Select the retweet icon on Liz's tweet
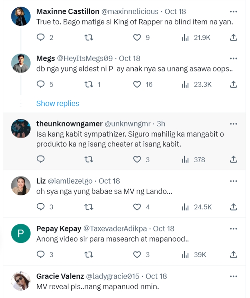The image size is (250, 298). pyautogui.click(x=88, y=207)
